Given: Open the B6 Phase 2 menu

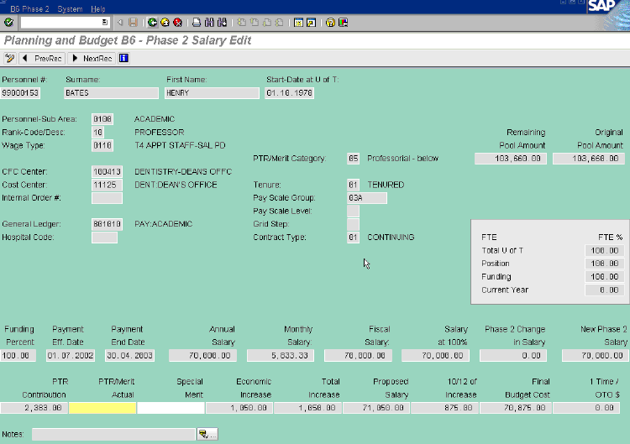Looking at the screenshot, I should tap(29, 8).
